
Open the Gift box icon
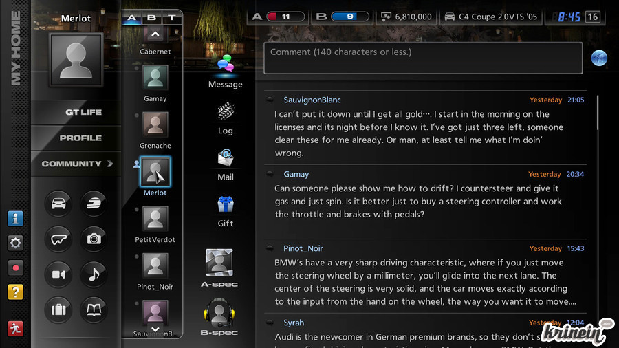point(225,204)
